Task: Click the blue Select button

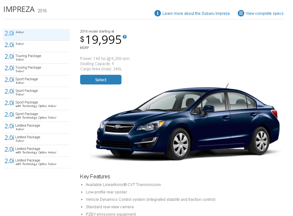Action: click(101, 80)
